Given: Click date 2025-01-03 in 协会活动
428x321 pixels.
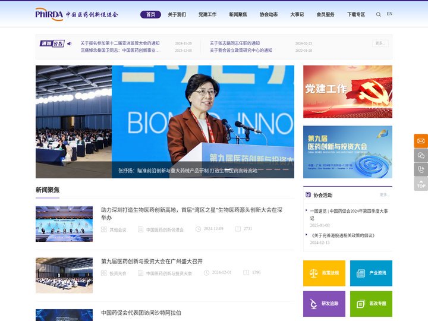Looking at the screenshot, I should point(320,225).
